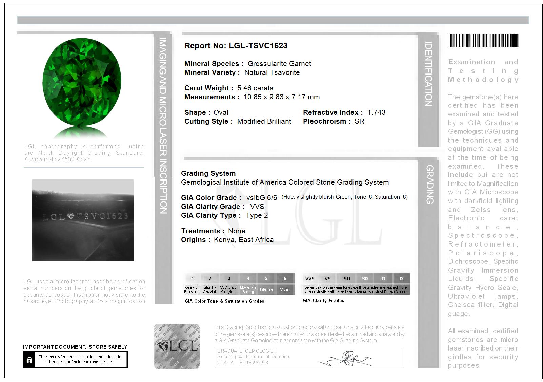The height and width of the screenshot is (382, 543).
Task: Click the 'I1' clarity scale cell
Action: [383, 279]
